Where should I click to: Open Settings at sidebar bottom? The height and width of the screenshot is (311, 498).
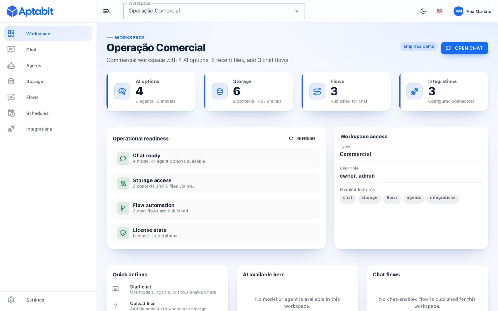coord(48,300)
